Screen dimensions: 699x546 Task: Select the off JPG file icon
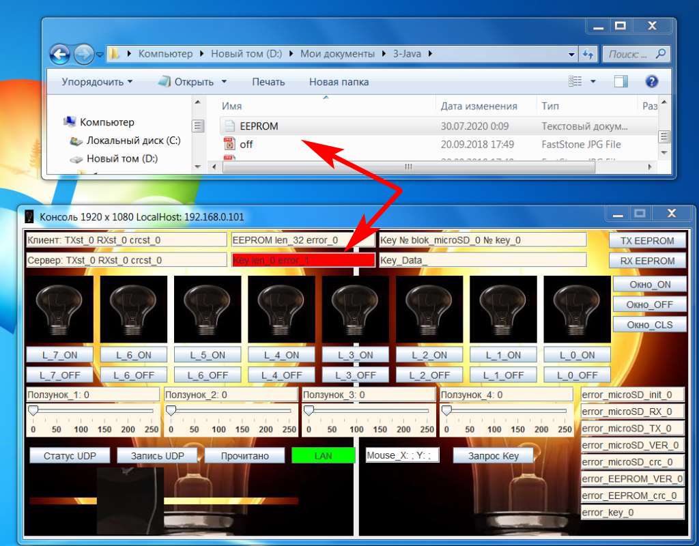tap(229, 144)
